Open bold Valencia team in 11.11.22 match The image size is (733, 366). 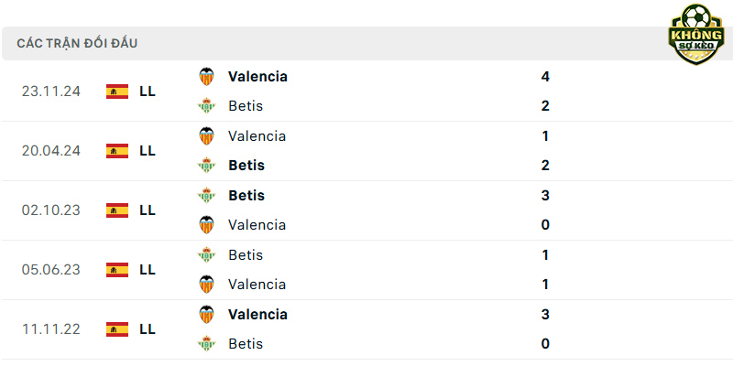pyautogui.click(x=257, y=314)
